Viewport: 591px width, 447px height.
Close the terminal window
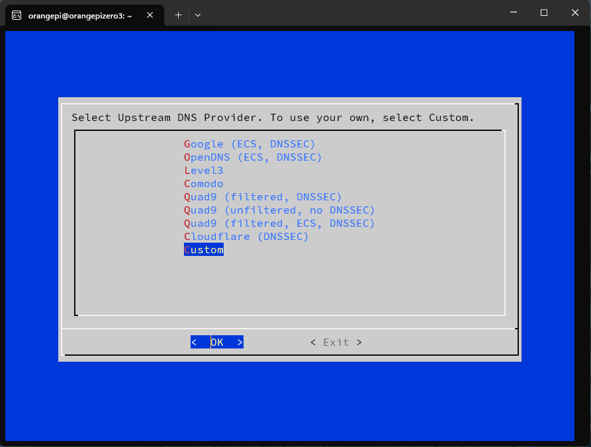[574, 13]
